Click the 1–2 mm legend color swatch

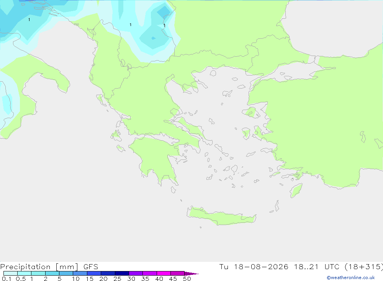click(x=38, y=273)
